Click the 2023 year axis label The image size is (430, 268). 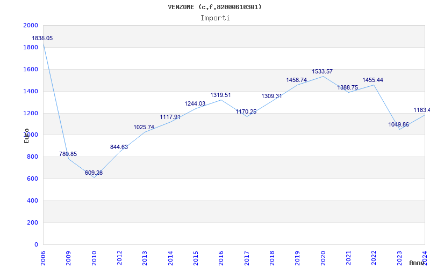(x=399, y=258)
